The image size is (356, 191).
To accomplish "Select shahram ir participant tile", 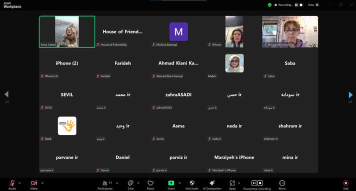I will pos(290,126).
